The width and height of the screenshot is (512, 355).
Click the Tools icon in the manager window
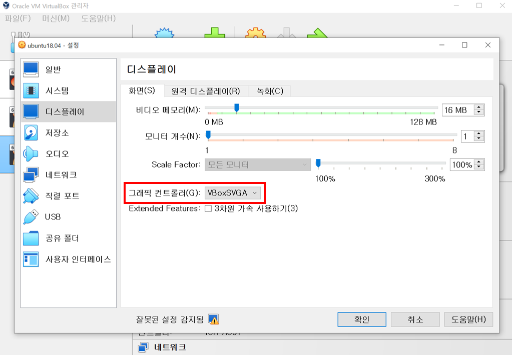pos(20,35)
